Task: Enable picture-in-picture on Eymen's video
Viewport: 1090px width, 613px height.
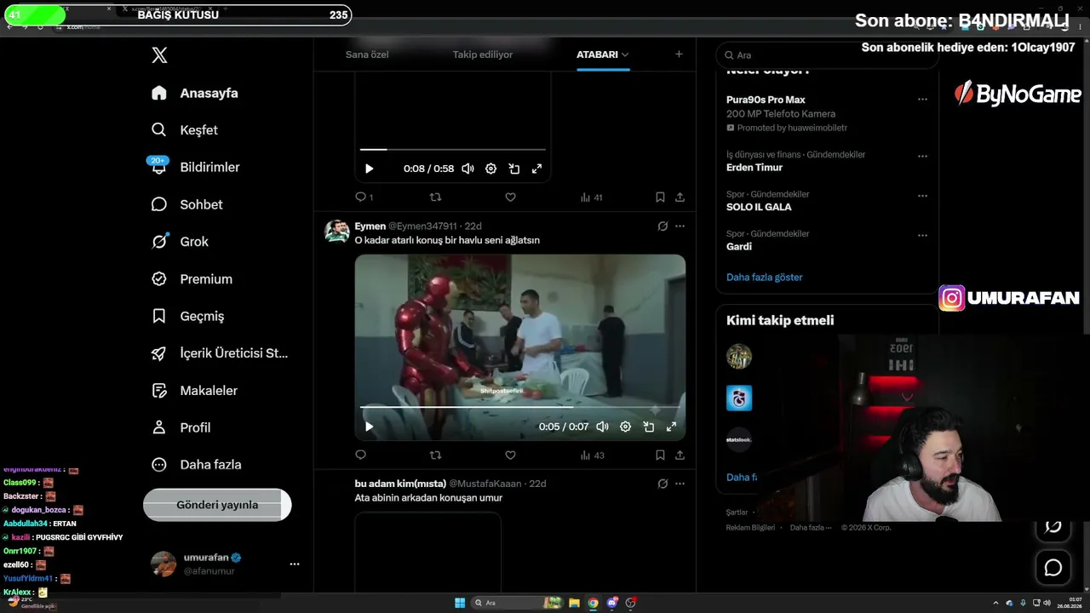Action: tap(649, 427)
